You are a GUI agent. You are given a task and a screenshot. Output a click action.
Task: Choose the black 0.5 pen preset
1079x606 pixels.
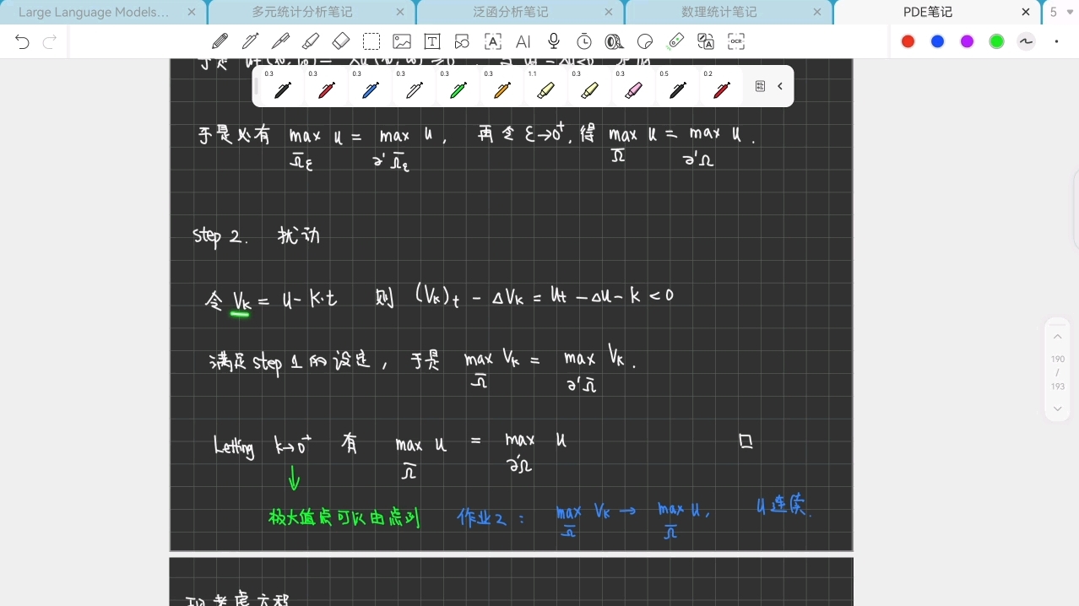[x=677, y=87]
